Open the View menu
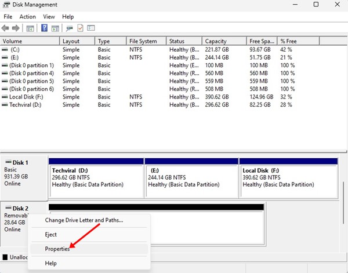Image resolution: width=348 pixels, height=273 pixels. pos(49,17)
